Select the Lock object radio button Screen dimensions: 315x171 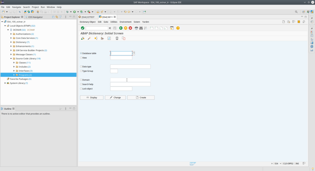[x=81, y=89]
